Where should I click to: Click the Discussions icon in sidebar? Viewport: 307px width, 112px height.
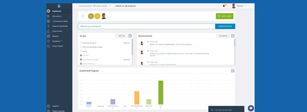coord(49,16)
